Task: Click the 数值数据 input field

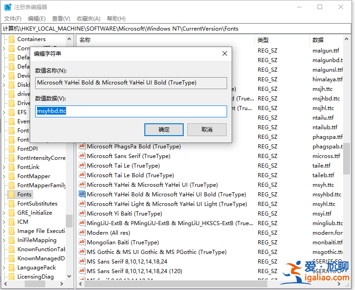Action: 131,111
